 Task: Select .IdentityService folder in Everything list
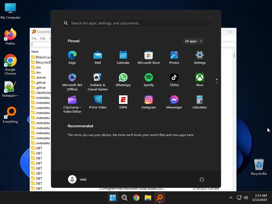click(41, 93)
